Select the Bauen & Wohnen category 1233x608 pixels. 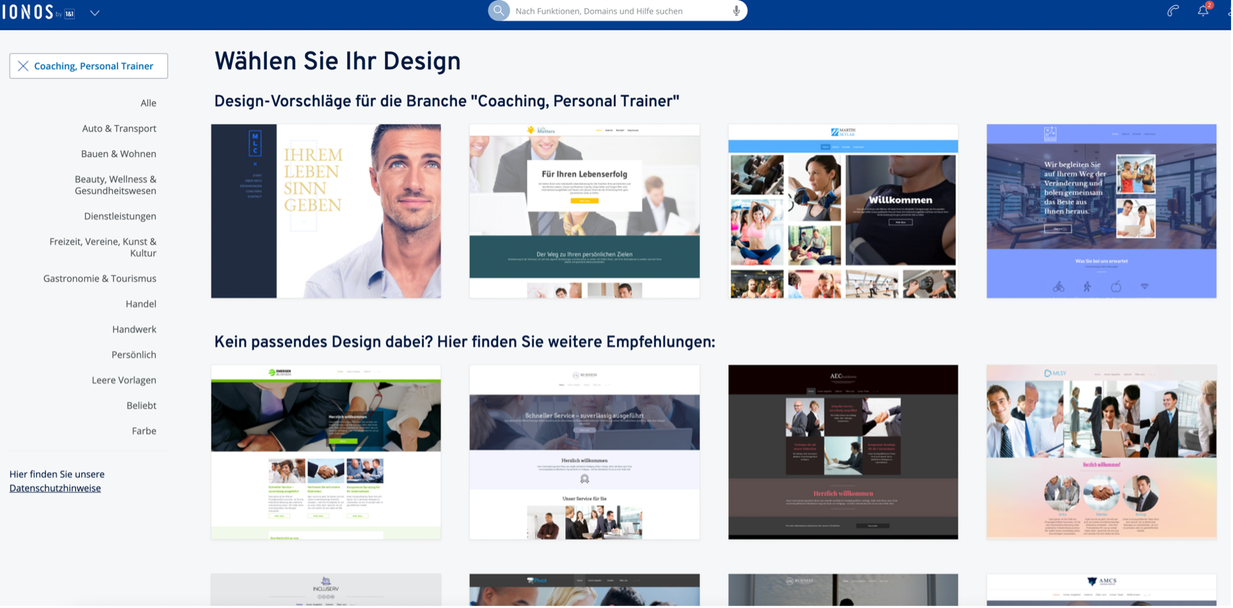[x=118, y=154]
